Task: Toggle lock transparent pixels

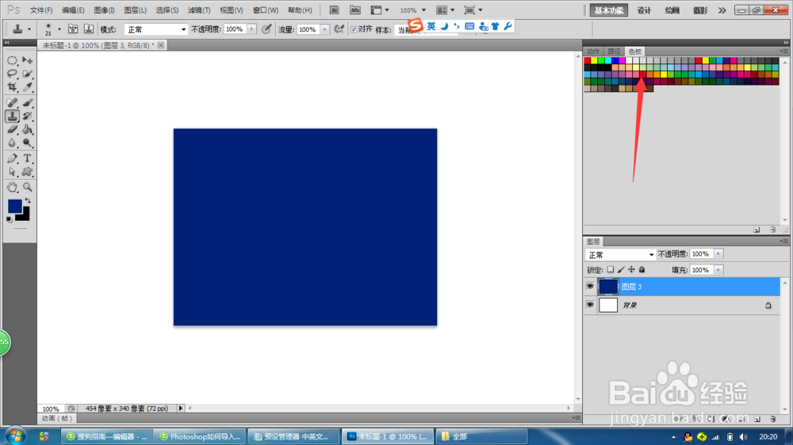Action: [x=611, y=270]
